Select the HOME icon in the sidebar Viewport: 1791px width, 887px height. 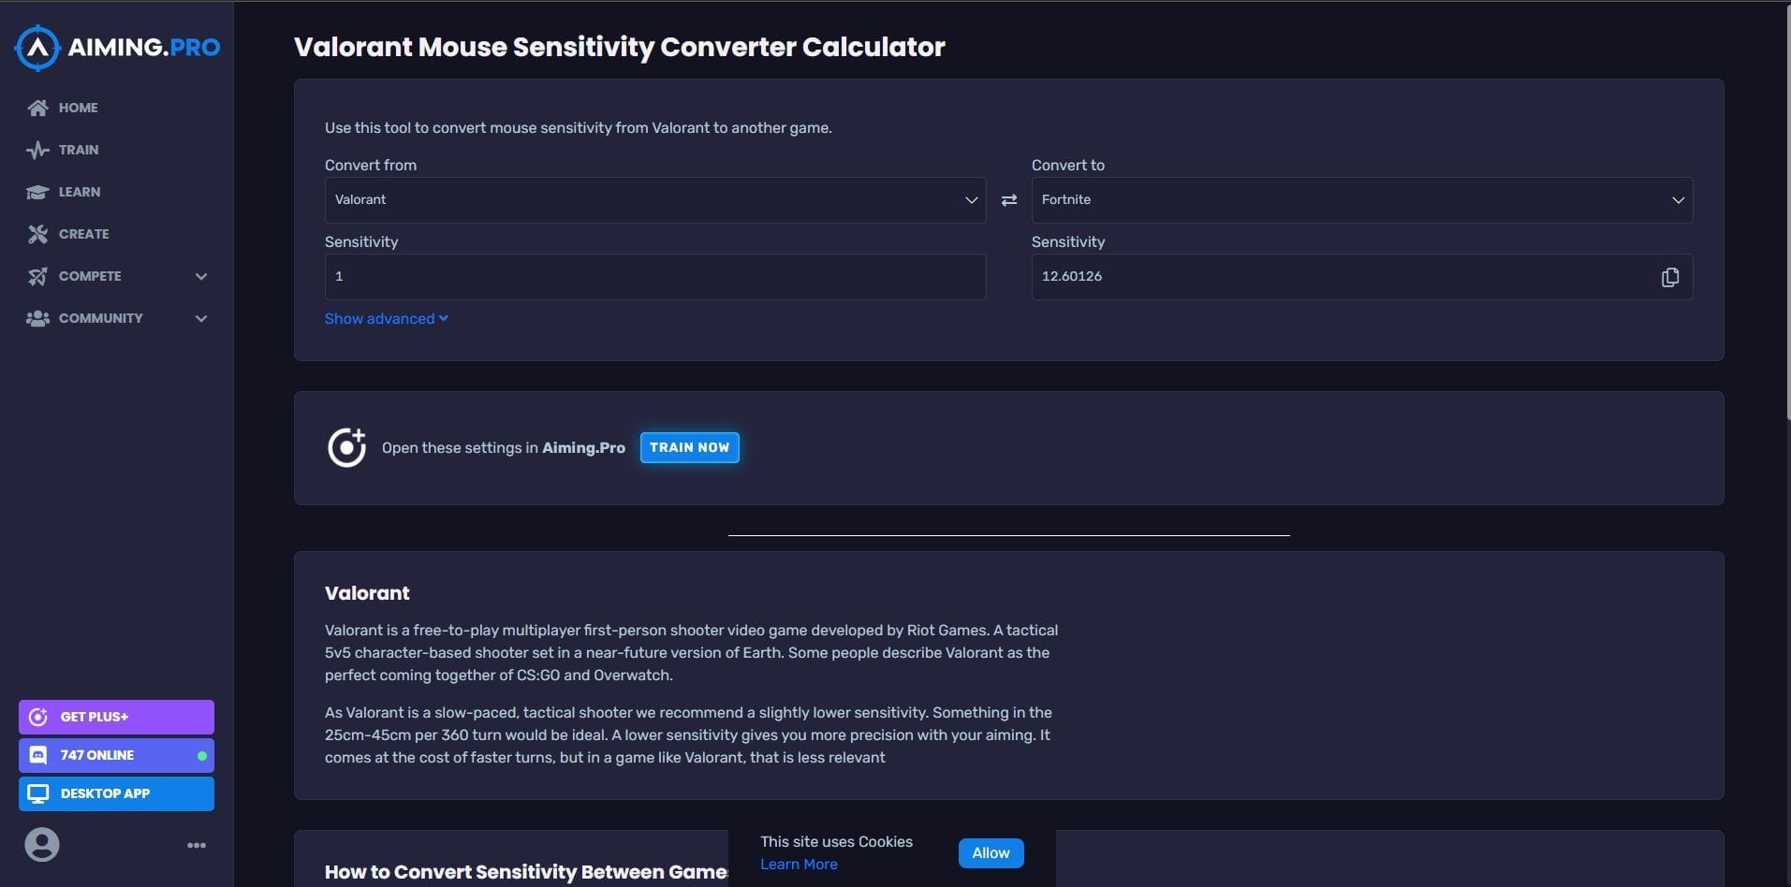pos(37,107)
